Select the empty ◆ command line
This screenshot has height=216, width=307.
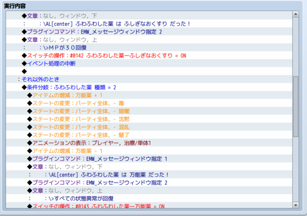pos(149,72)
